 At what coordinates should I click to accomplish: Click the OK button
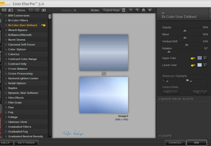pos(197,143)
